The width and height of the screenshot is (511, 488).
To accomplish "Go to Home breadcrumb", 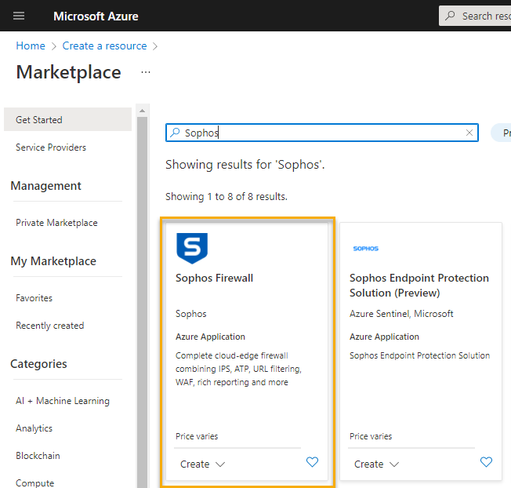I will coord(31,46).
